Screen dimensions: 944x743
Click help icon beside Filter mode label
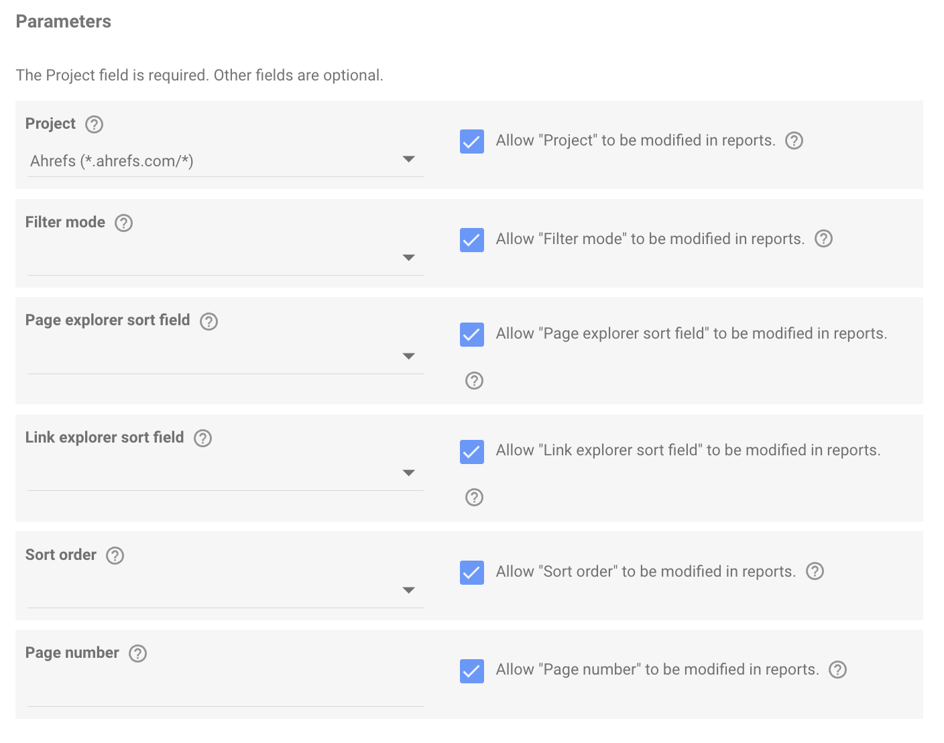point(123,223)
